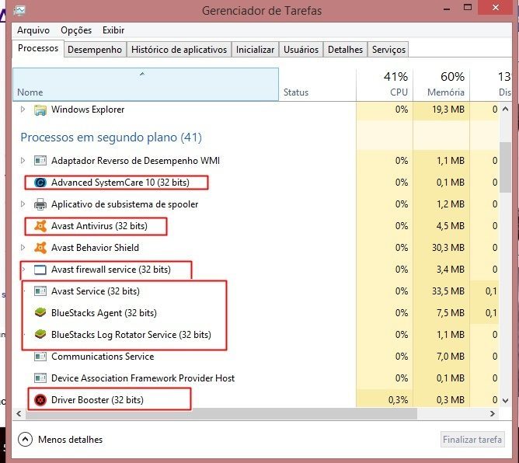Expand the Avast firewall service process
This screenshot has height=463, width=519.
[23, 269]
